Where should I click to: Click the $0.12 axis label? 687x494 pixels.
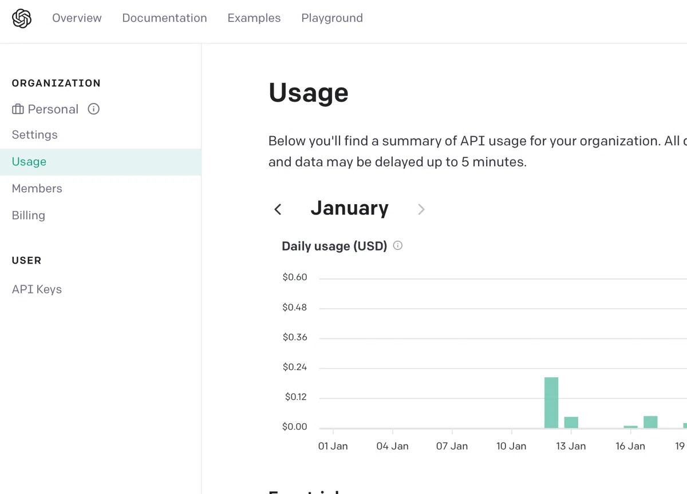pyautogui.click(x=296, y=397)
